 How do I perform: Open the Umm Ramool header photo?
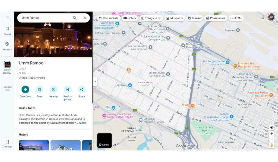pos(53,40)
